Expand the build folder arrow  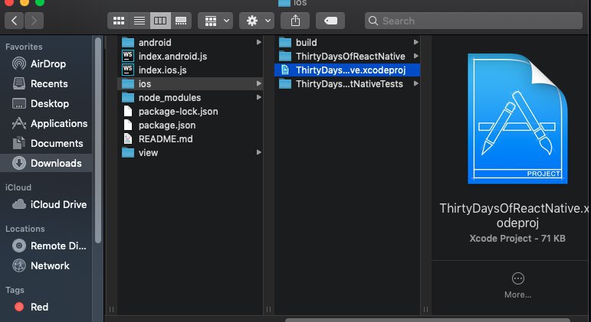coord(416,42)
